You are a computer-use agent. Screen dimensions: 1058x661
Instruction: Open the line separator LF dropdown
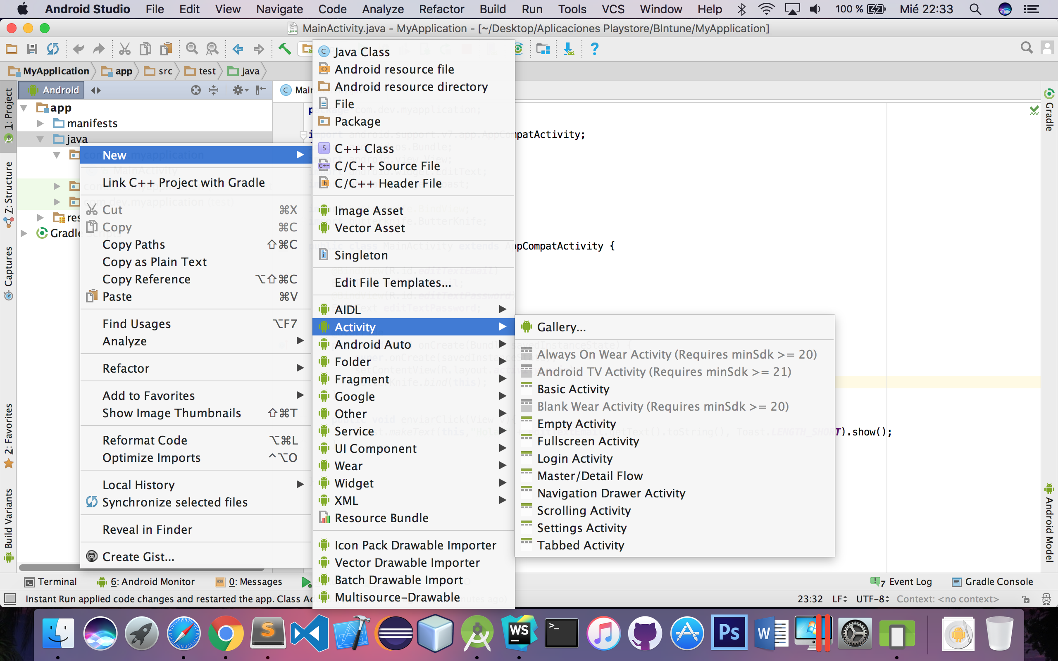pyautogui.click(x=840, y=599)
